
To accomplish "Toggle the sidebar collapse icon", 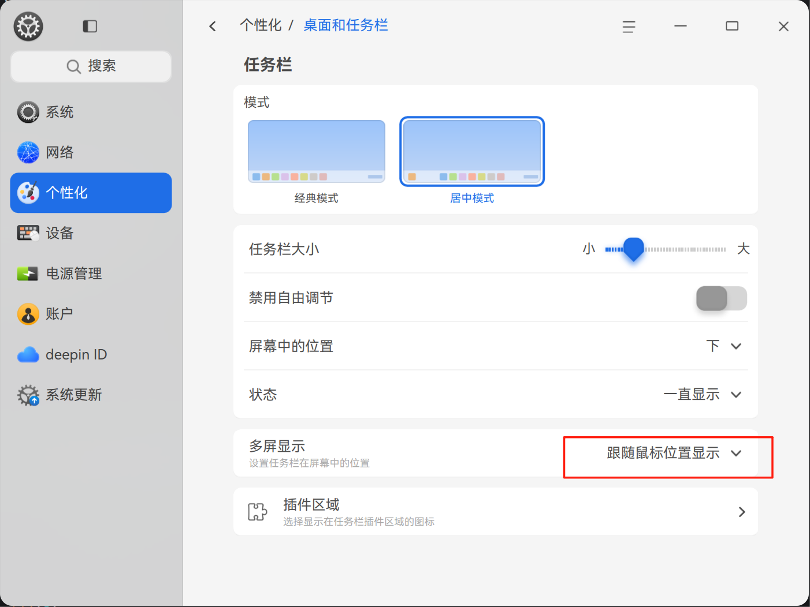I will pos(90,26).
